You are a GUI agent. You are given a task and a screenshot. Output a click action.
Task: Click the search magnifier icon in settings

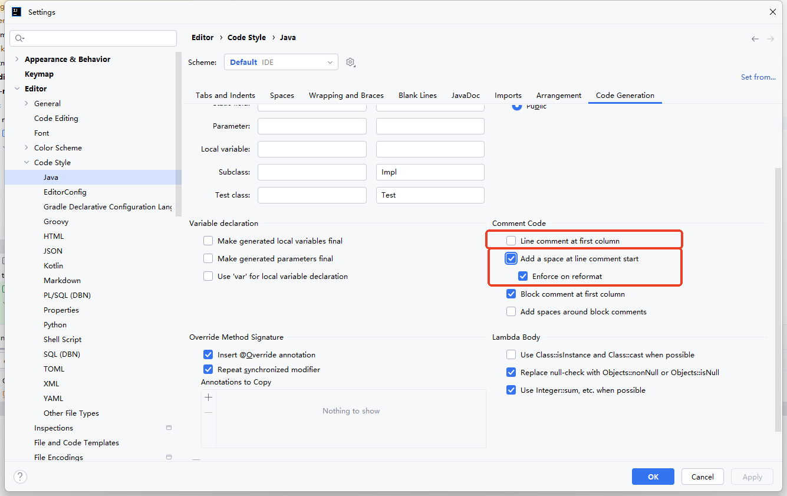point(19,38)
